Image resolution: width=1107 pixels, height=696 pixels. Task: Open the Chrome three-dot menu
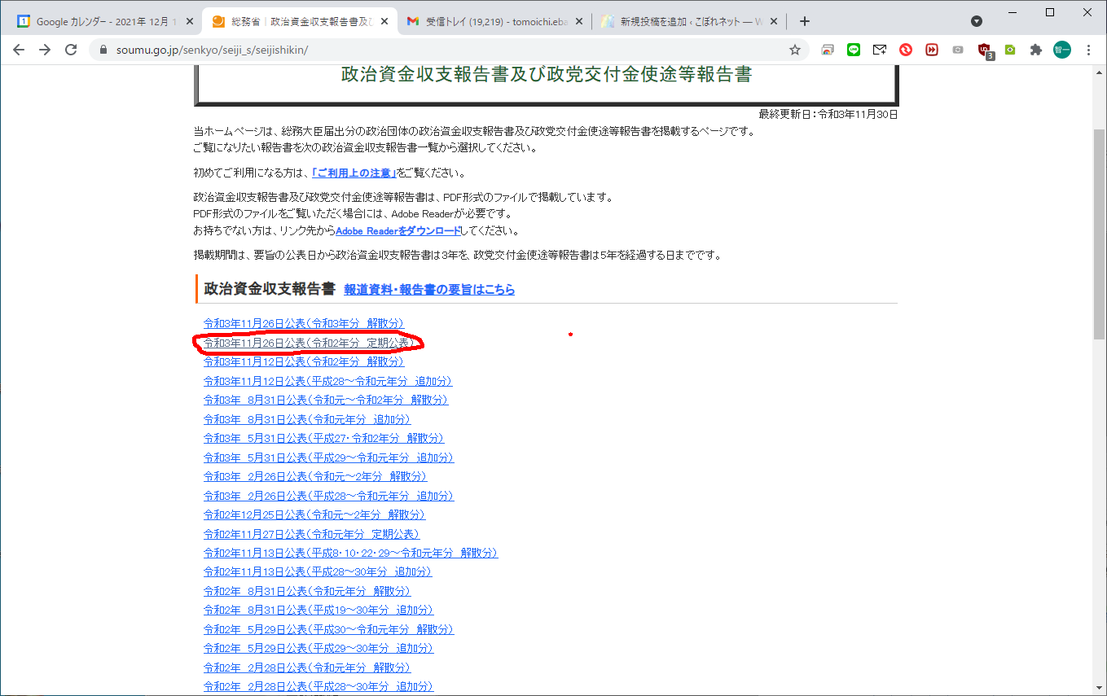[1089, 50]
